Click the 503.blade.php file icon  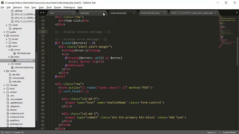point(15,53)
